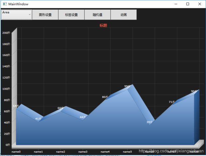Image resolution: width=206 pixels, height=156 pixels.
Task: Click the name0 x-axis label
Action: pos(16,152)
